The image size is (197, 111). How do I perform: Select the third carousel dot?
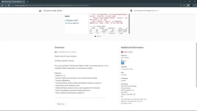[x=98, y=36]
